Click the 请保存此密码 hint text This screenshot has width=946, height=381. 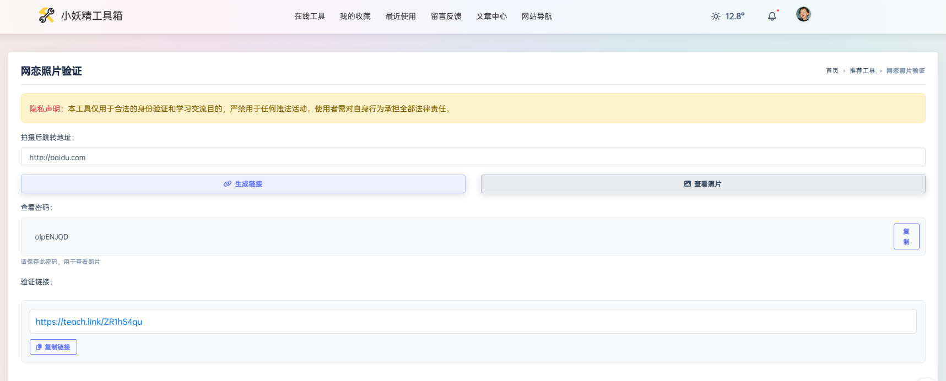coord(61,262)
